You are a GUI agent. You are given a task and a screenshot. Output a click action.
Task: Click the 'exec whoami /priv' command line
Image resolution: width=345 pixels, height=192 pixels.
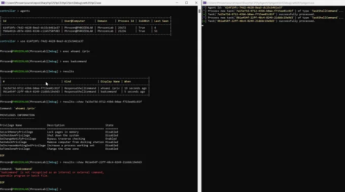[45, 51]
